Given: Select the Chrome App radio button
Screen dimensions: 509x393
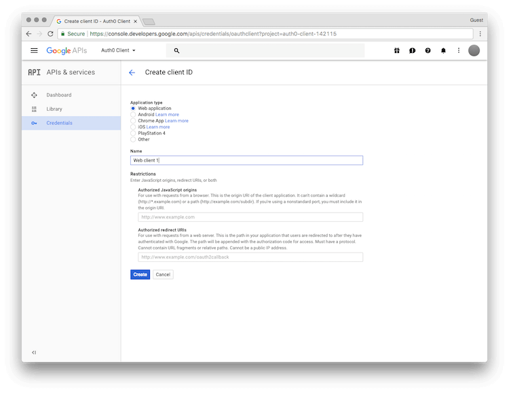Looking at the screenshot, I should [x=133, y=121].
